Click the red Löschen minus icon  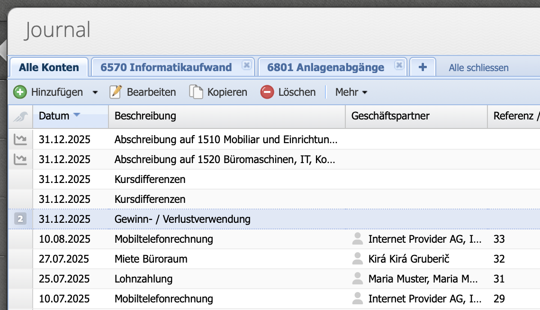267,92
